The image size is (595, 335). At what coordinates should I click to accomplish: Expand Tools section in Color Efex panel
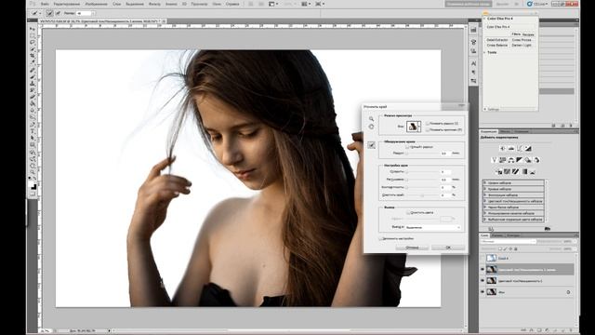(x=485, y=52)
